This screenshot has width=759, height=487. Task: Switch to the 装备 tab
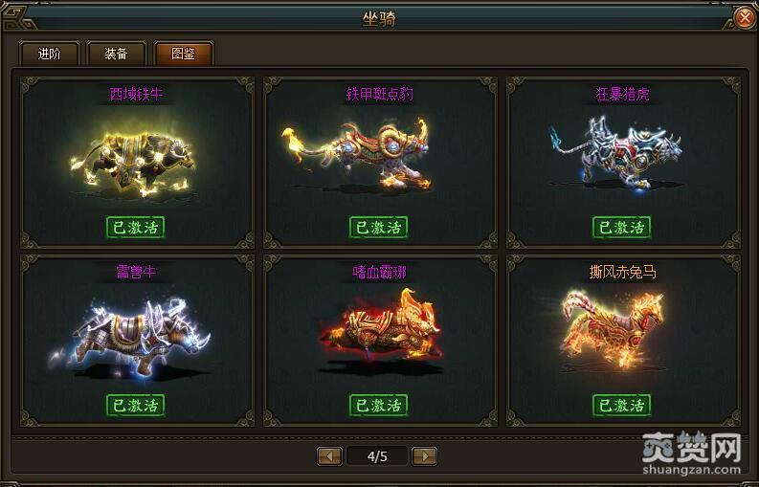[116, 54]
